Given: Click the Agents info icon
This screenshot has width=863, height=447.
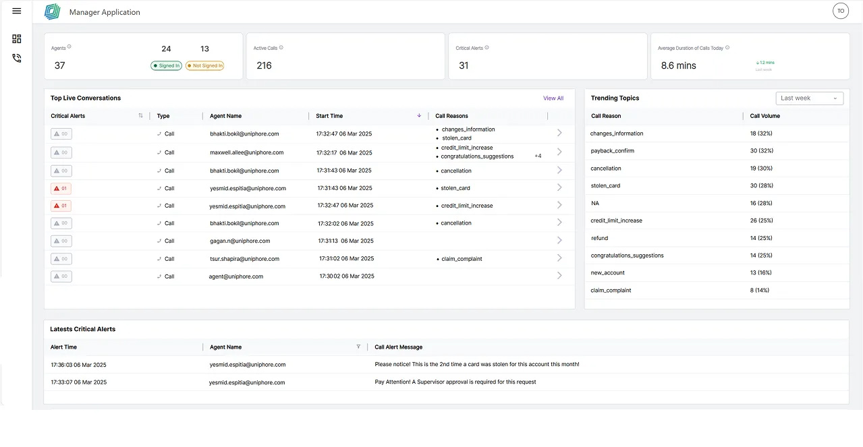Looking at the screenshot, I should (69, 47).
